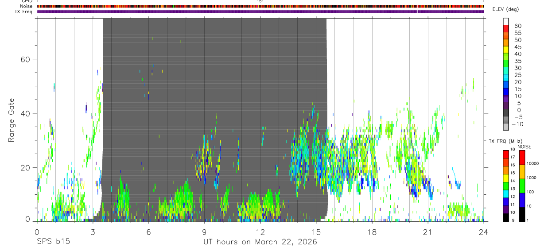Click the '−5' tick on ELEV color bar
Screen dimensions: 544x251
pos(519,117)
